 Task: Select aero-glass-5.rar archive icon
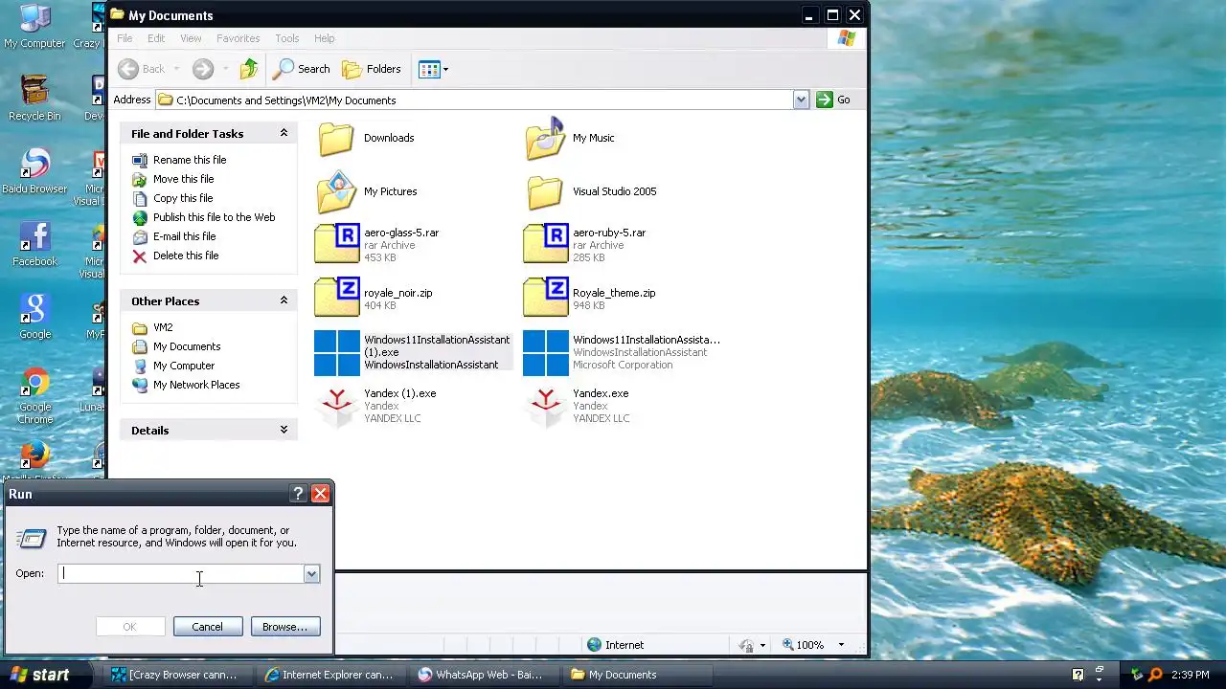tap(336, 244)
